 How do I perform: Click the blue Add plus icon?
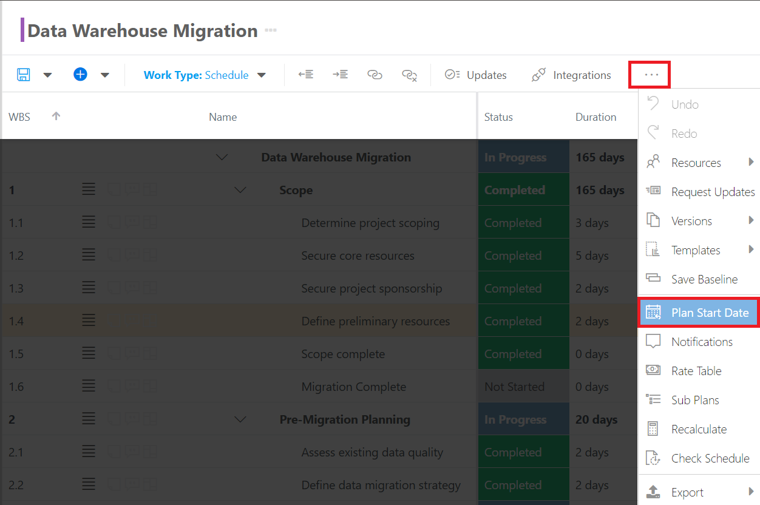pyautogui.click(x=80, y=74)
